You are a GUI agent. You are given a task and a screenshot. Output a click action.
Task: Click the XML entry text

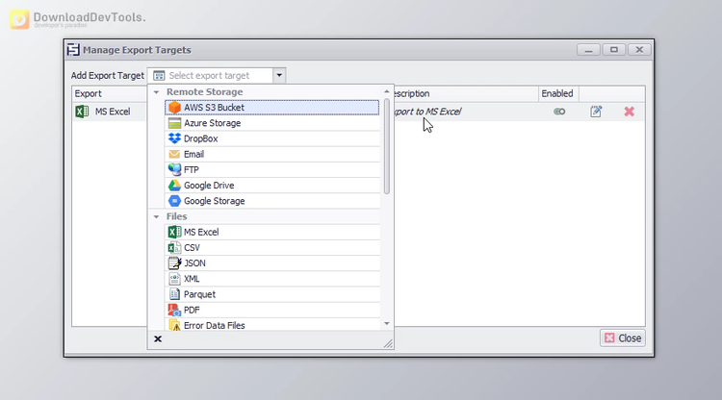click(192, 279)
